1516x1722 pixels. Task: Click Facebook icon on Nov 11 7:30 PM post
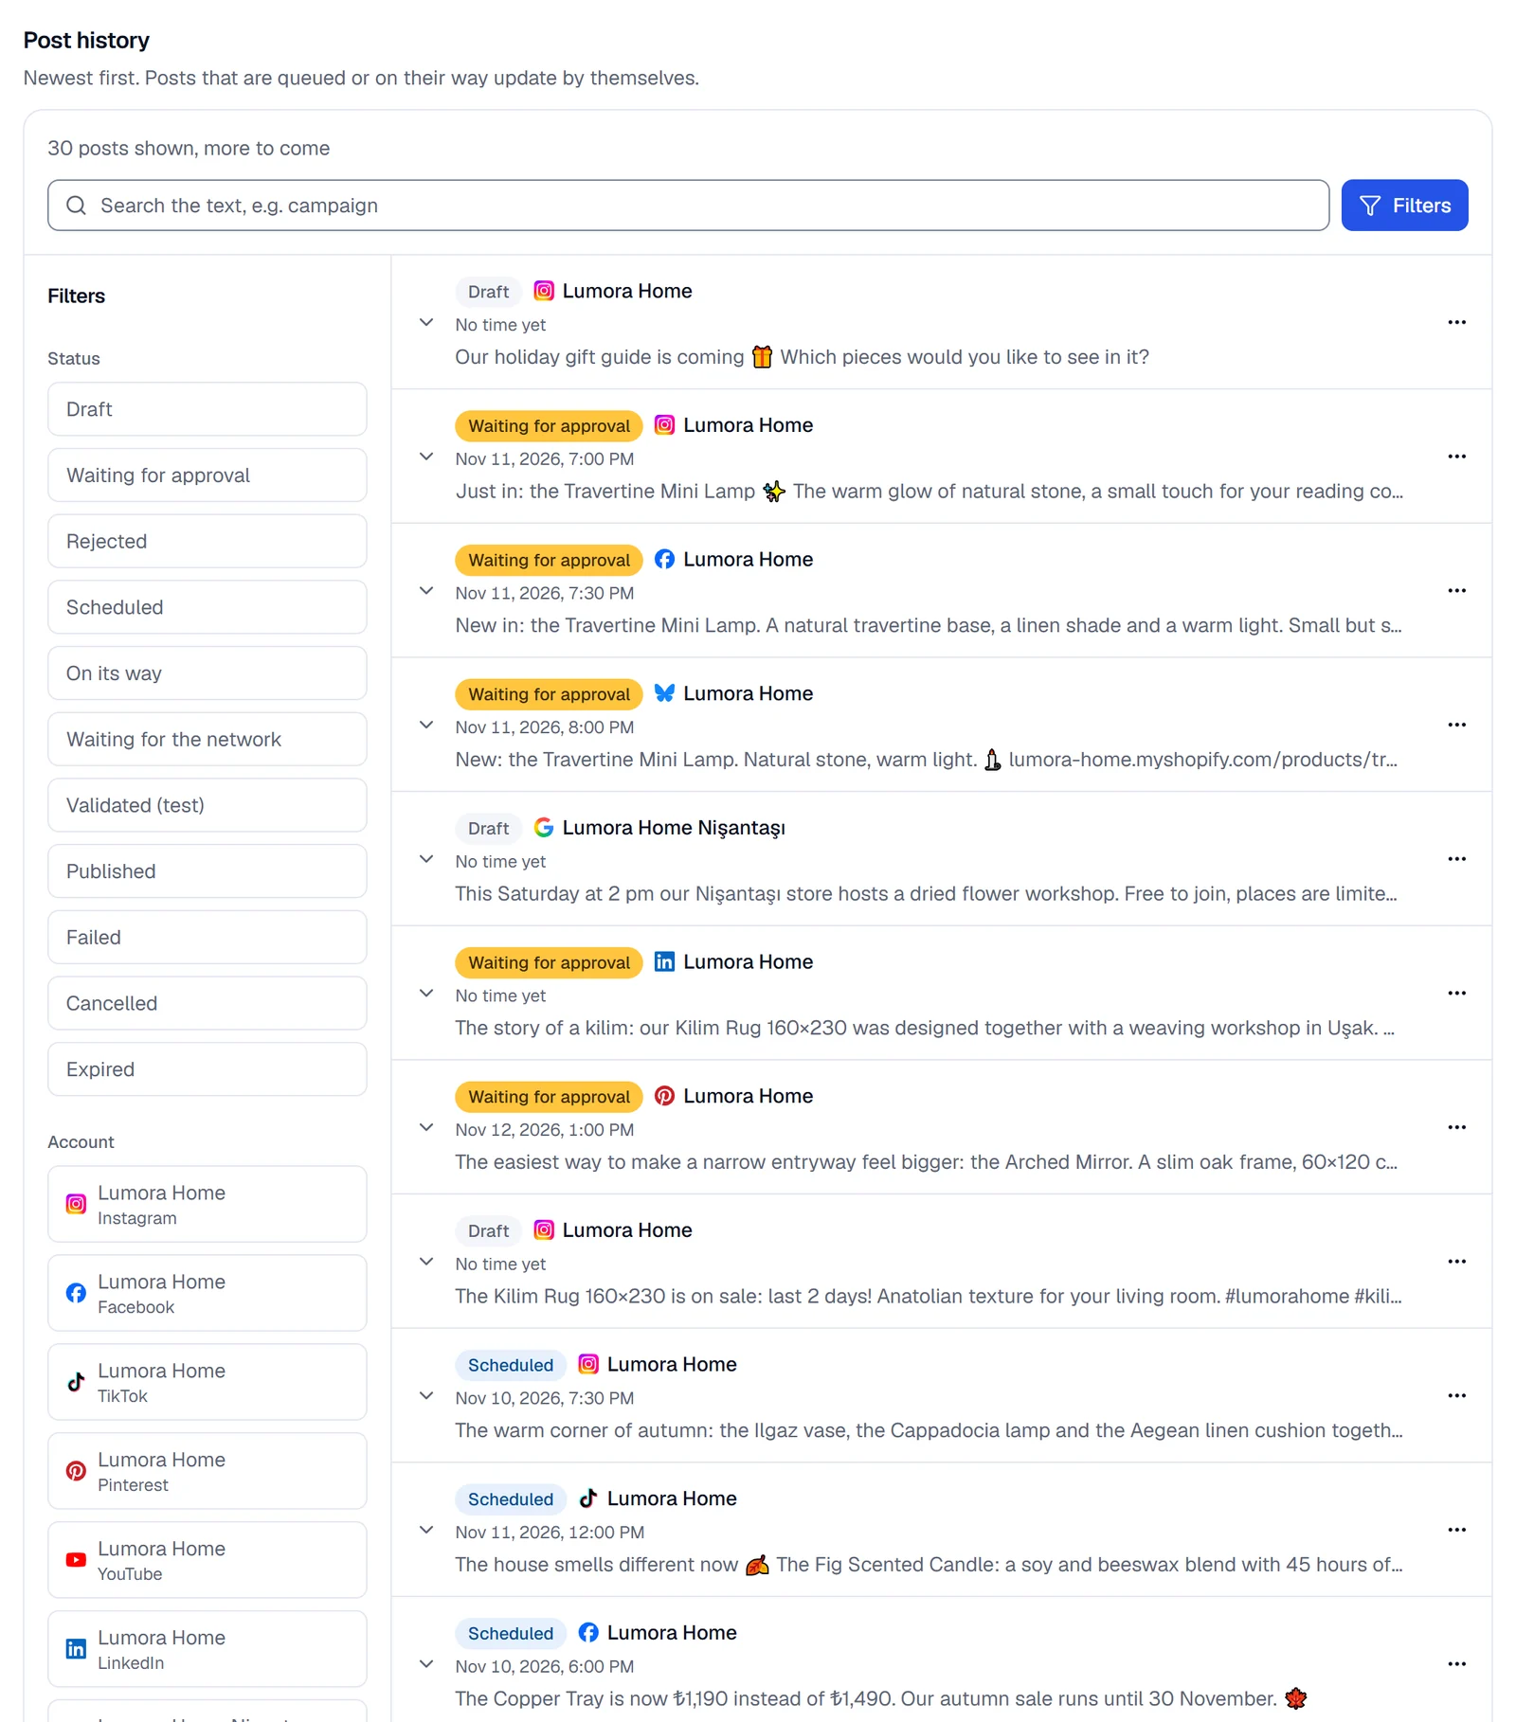click(x=665, y=559)
